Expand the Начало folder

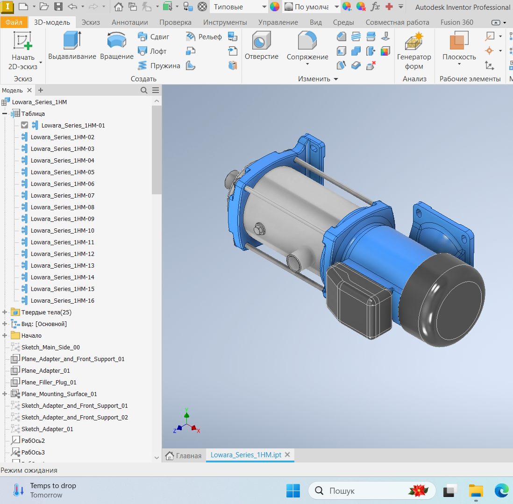pos(5,335)
